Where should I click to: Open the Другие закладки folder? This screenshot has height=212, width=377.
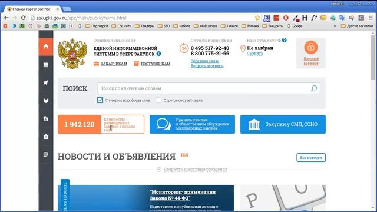pyautogui.click(x=357, y=26)
